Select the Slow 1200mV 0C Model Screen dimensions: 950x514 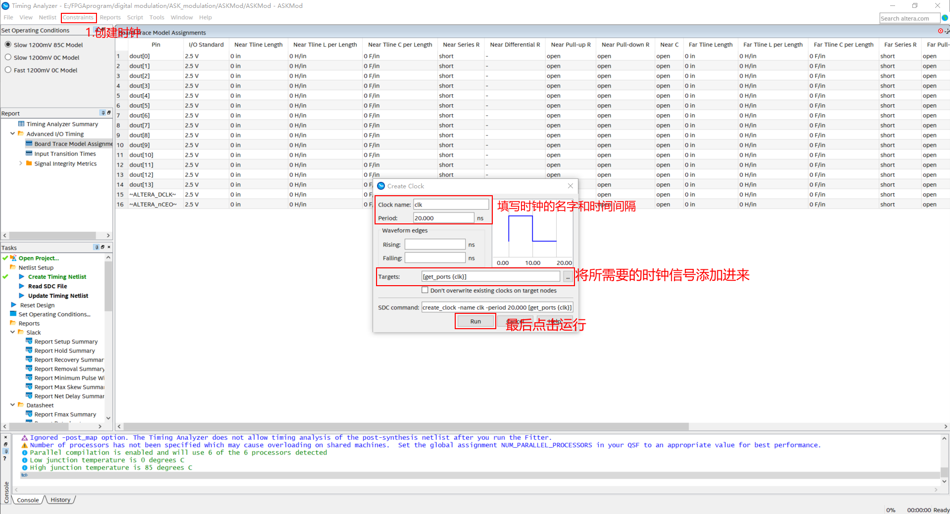coord(8,57)
